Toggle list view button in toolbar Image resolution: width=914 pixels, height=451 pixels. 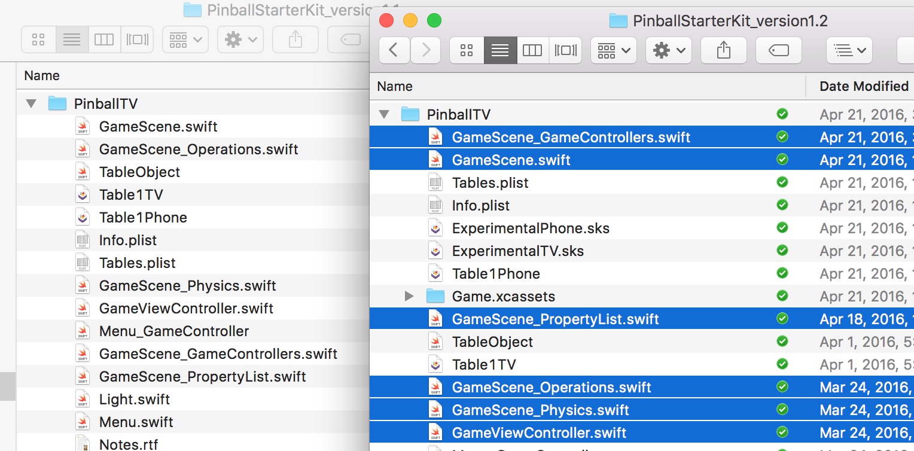(x=499, y=50)
